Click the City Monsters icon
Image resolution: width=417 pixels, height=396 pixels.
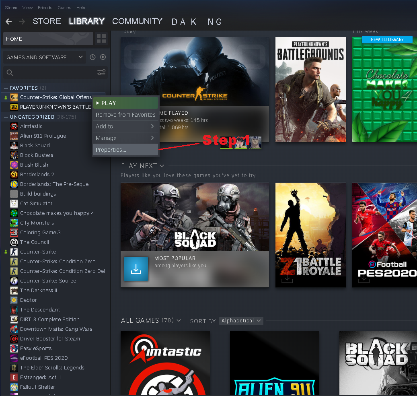click(14, 223)
